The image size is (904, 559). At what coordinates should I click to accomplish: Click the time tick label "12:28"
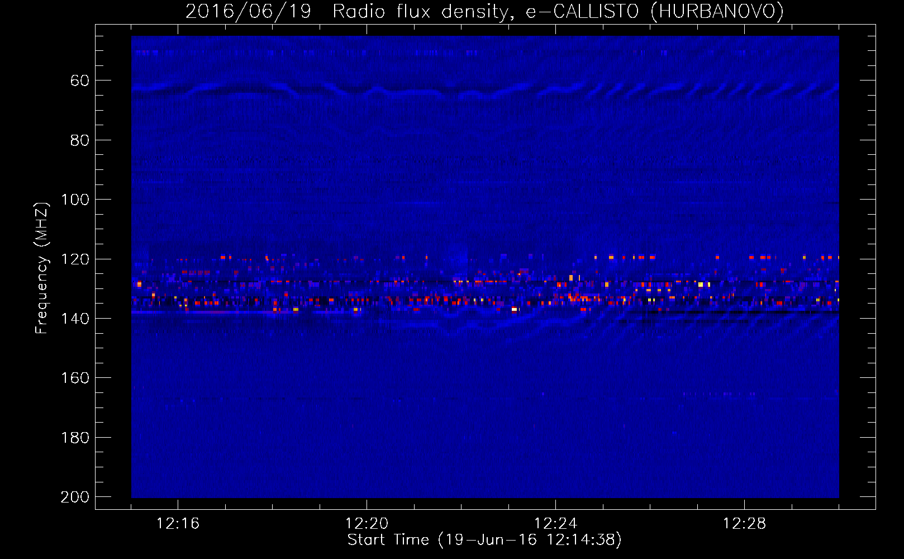click(744, 524)
